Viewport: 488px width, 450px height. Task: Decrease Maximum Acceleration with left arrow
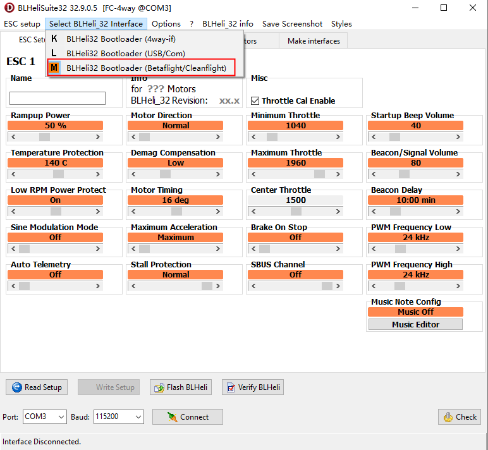tap(133, 248)
